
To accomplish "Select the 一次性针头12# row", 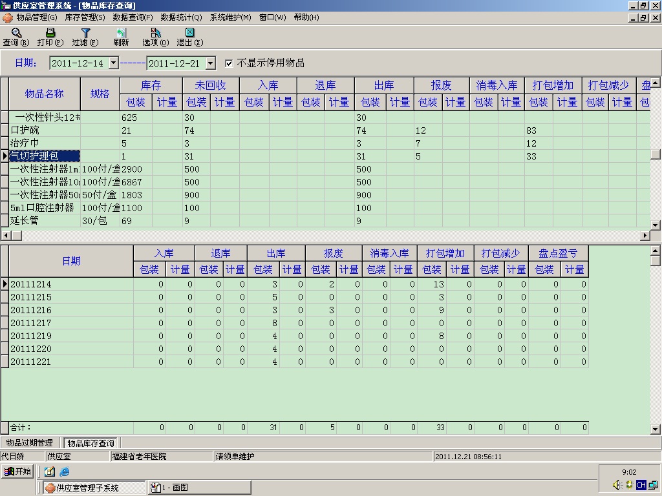I will (325, 118).
